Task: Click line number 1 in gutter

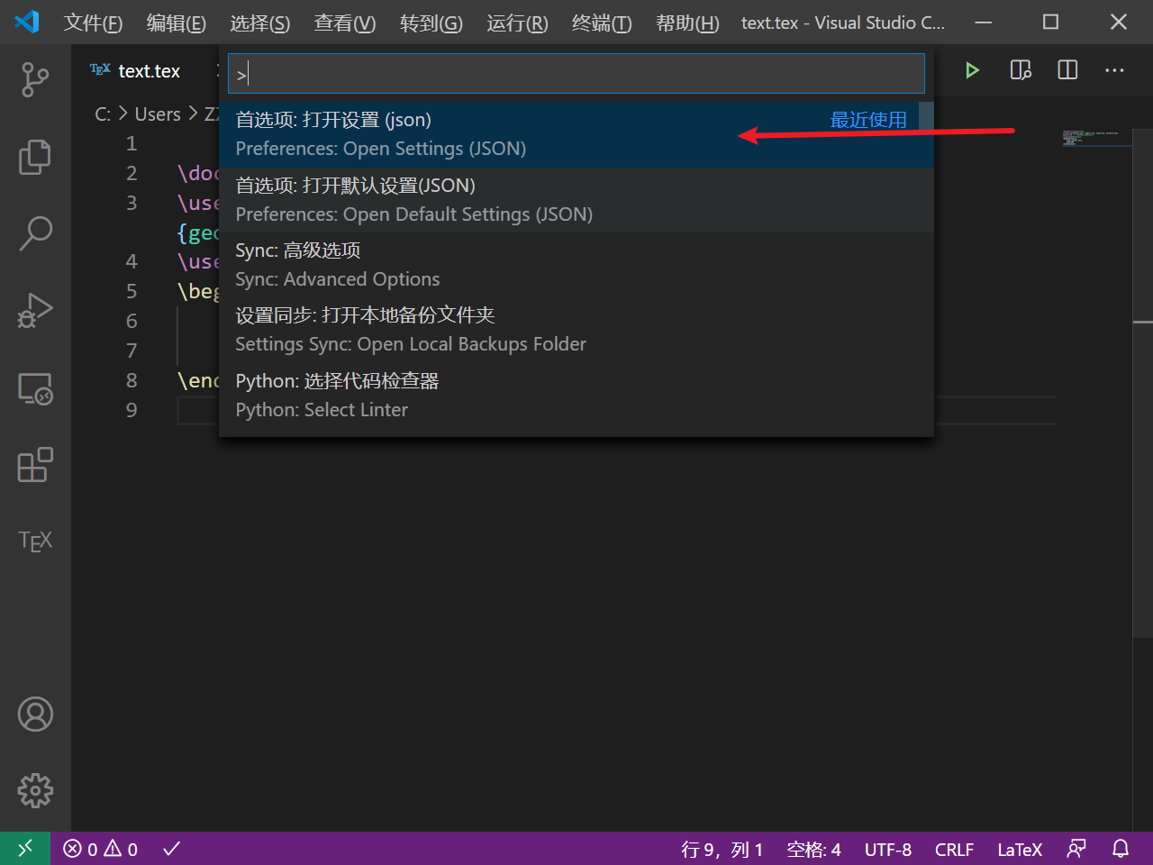Action: pyautogui.click(x=132, y=143)
